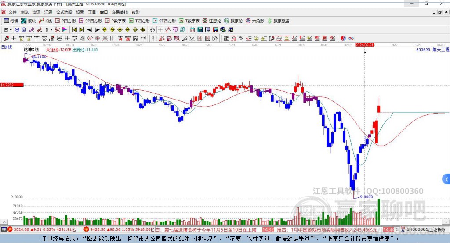Open the 窗口 menu
450x243 pixels.
click(x=104, y=12)
